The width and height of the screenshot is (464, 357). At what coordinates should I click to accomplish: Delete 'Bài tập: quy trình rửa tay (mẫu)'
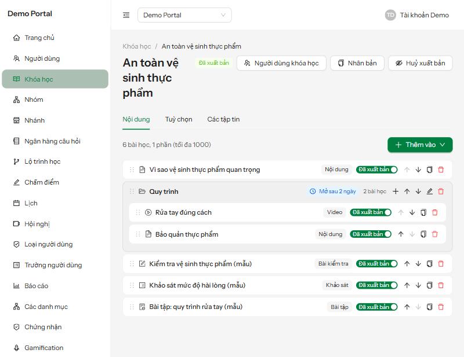click(x=441, y=307)
